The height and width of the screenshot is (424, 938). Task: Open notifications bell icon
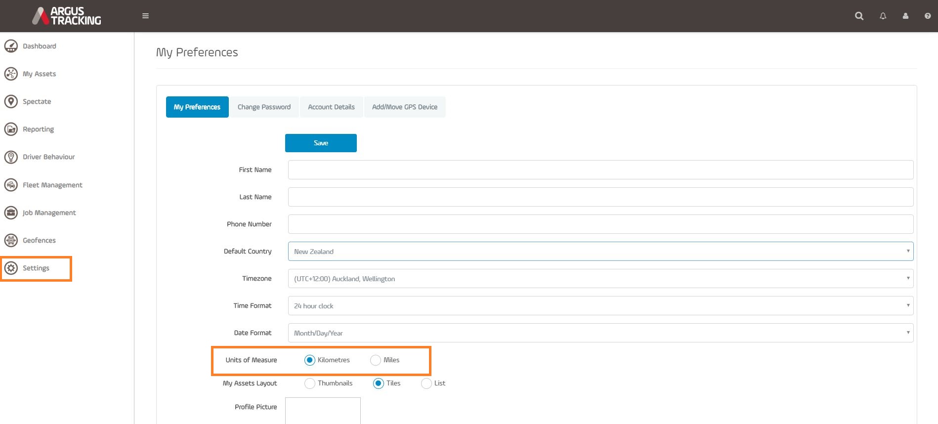(x=883, y=16)
